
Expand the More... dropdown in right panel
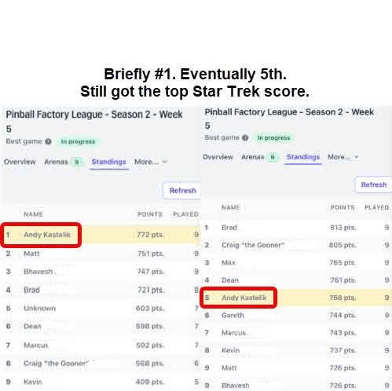click(343, 157)
